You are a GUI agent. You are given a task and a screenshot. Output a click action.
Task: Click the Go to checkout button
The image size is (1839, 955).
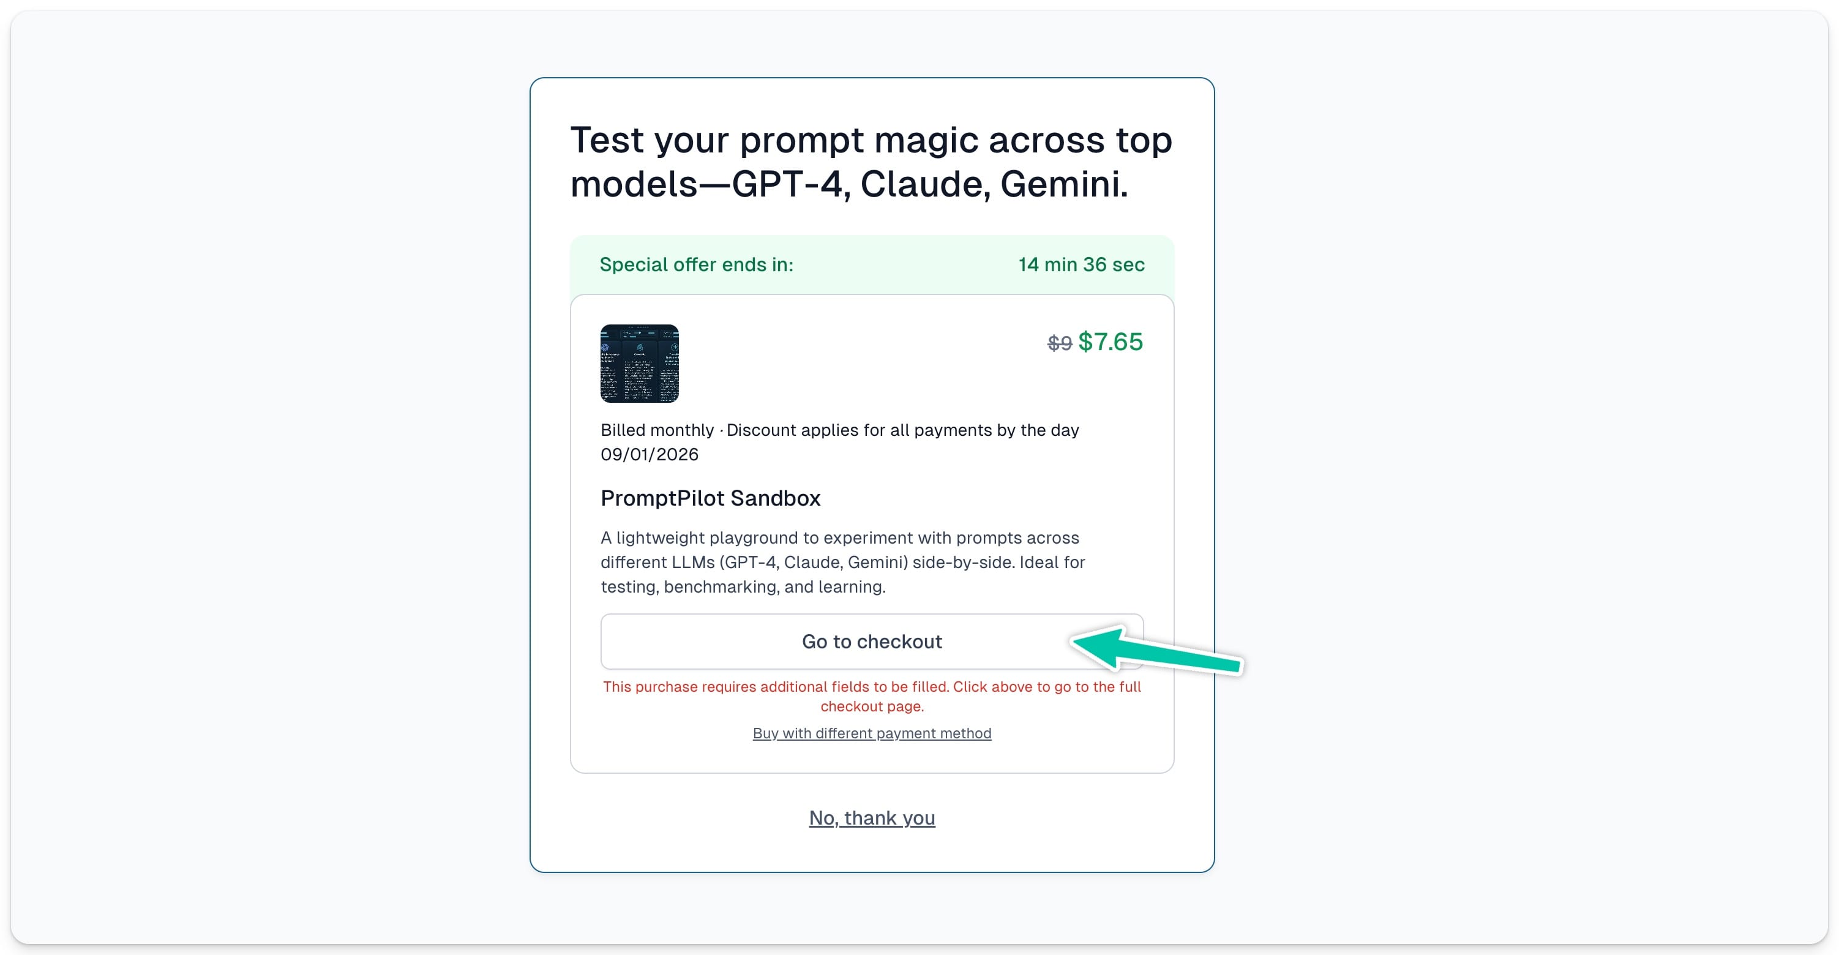[x=872, y=641]
